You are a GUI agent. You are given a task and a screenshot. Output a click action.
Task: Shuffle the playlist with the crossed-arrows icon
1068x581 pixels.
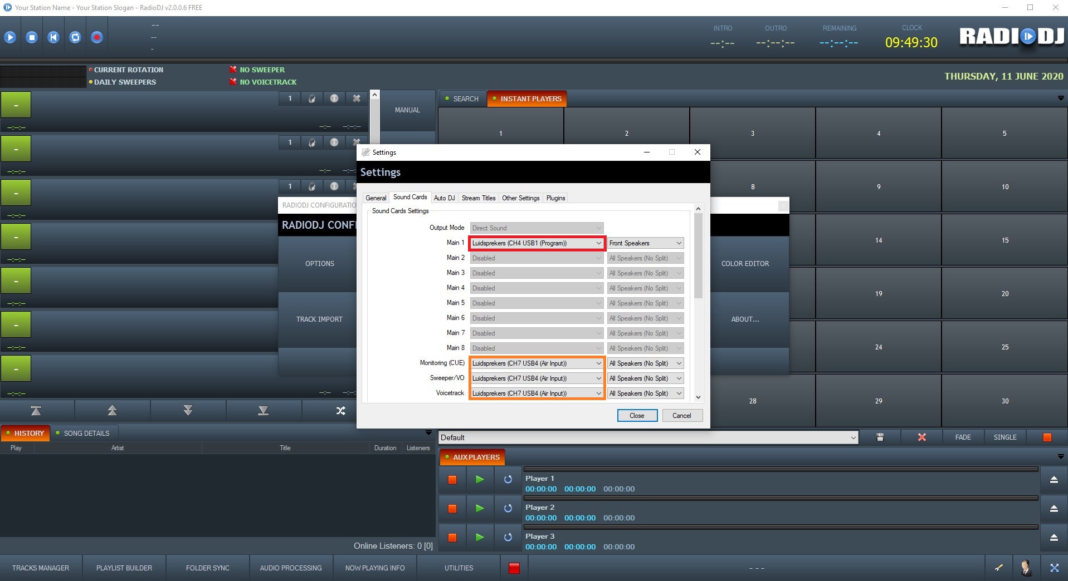340,411
